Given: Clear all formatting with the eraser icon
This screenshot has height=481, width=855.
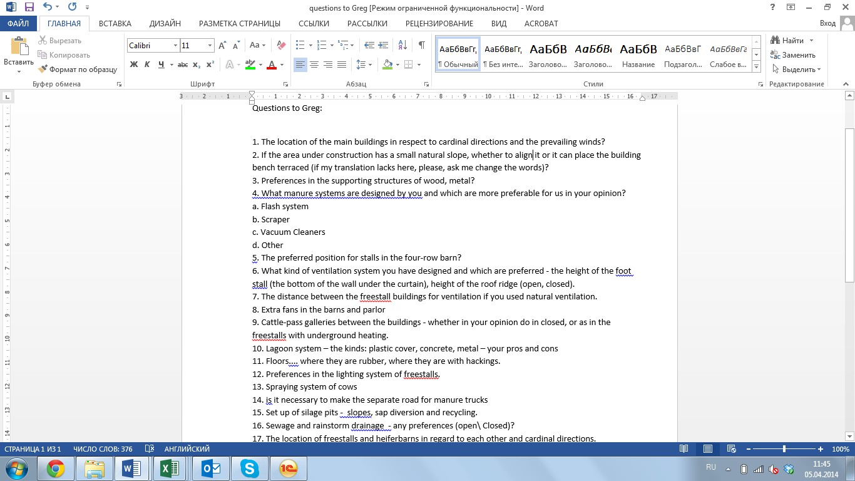Looking at the screenshot, I should coord(281,45).
